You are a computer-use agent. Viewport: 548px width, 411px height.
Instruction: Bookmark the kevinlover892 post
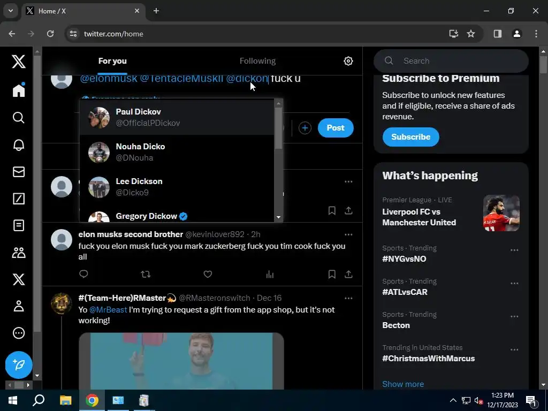click(x=332, y=275)
